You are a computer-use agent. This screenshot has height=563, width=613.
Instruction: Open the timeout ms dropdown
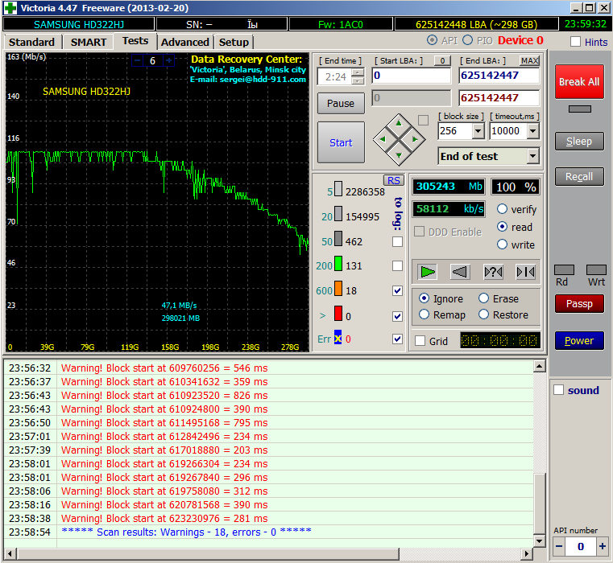[x=533, y=131]
